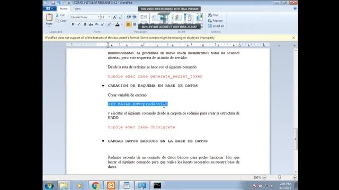339x190 pixels.
Task: Copy the selected text
Action: (x=61, y=21)
